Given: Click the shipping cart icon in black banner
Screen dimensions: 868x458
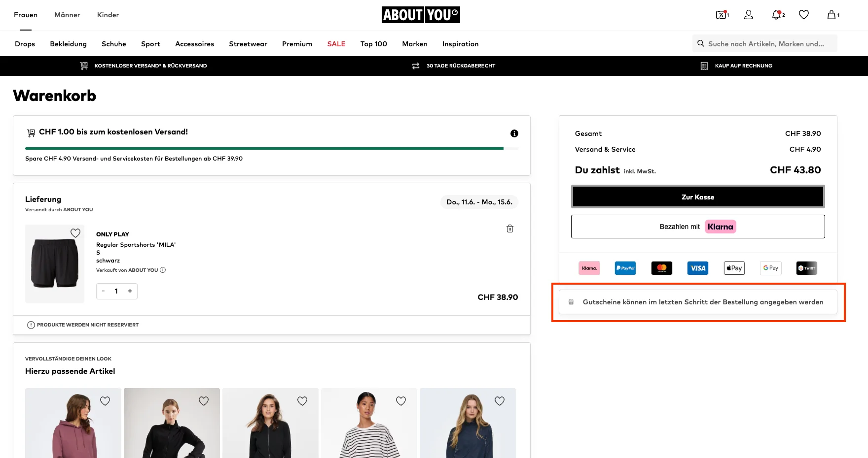Looking at the screenshot, I should click(84, 65).
